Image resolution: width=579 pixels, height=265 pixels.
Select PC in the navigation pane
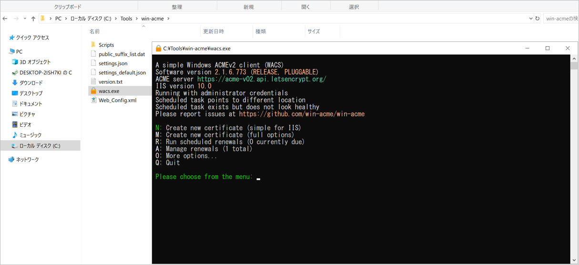pos(19,51)
